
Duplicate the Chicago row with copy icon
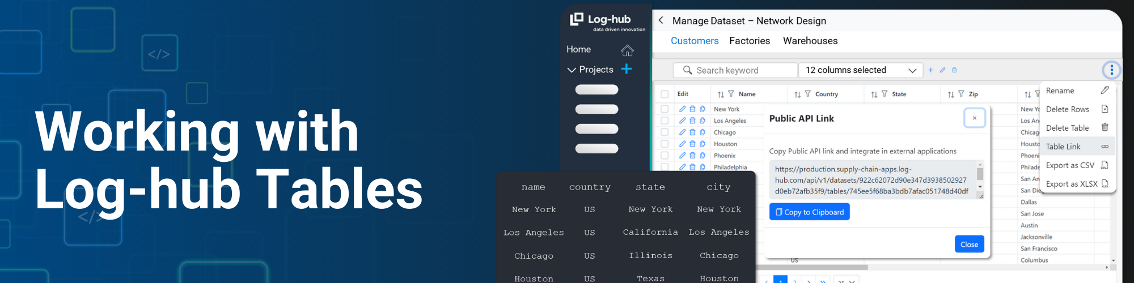[703, 132]
